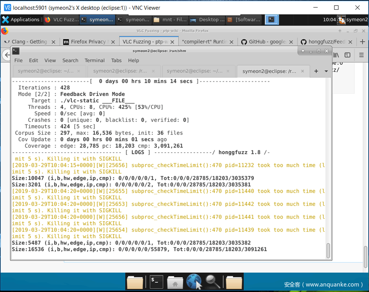
Task: Open the Applications menu in the panel
Action: pos(21,20)
